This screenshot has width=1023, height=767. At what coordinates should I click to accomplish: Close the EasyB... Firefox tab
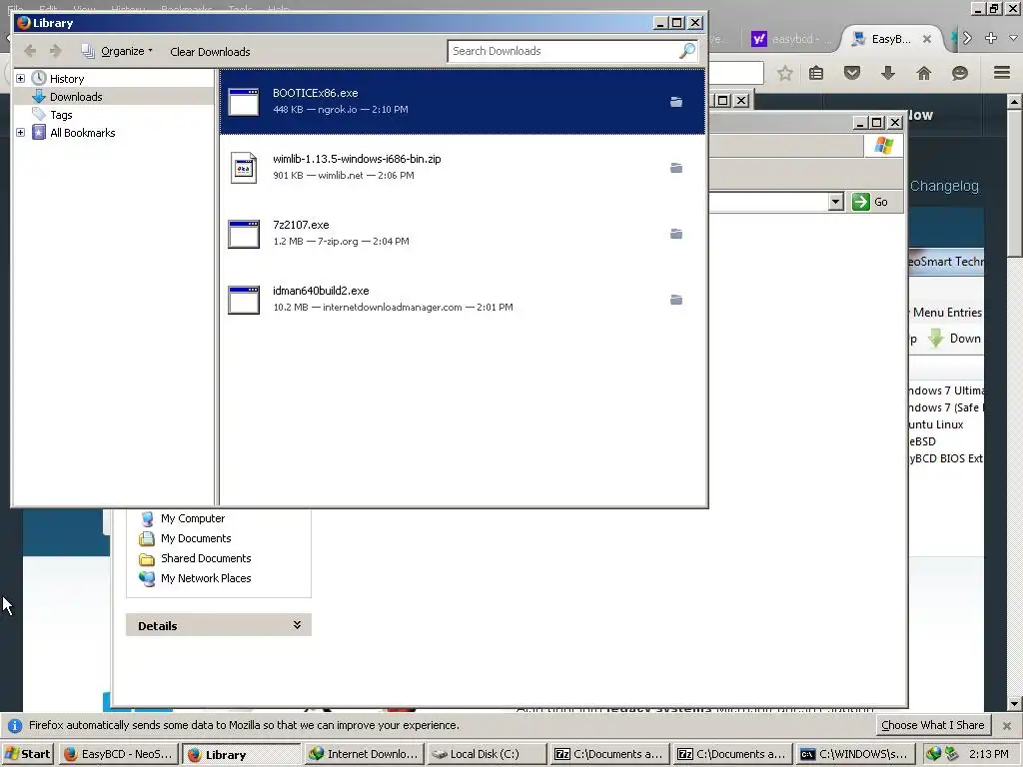pyautogui.click(x=926, y=39)
